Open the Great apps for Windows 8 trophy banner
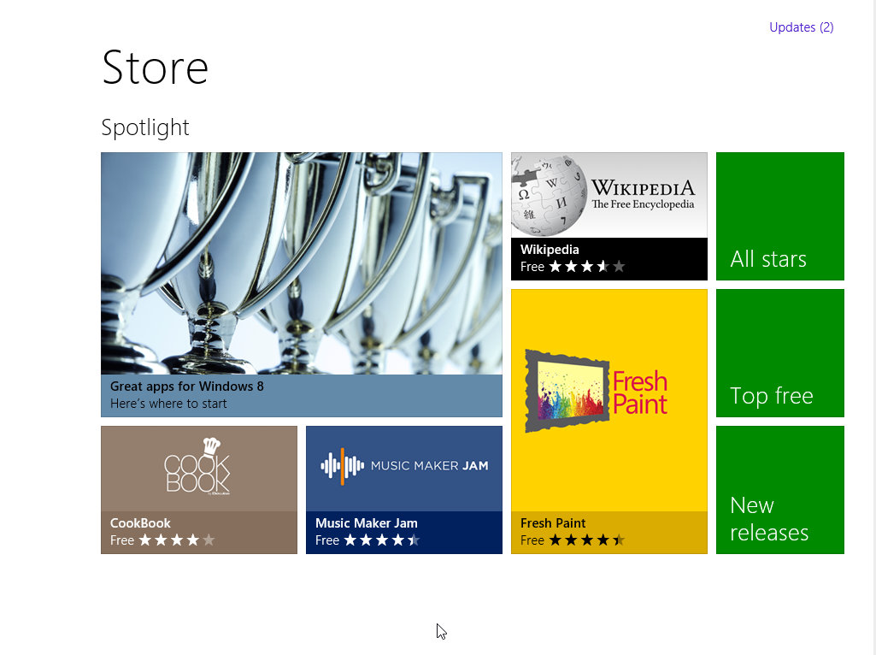This screenshot has height=655, width=876. [302, 285]
